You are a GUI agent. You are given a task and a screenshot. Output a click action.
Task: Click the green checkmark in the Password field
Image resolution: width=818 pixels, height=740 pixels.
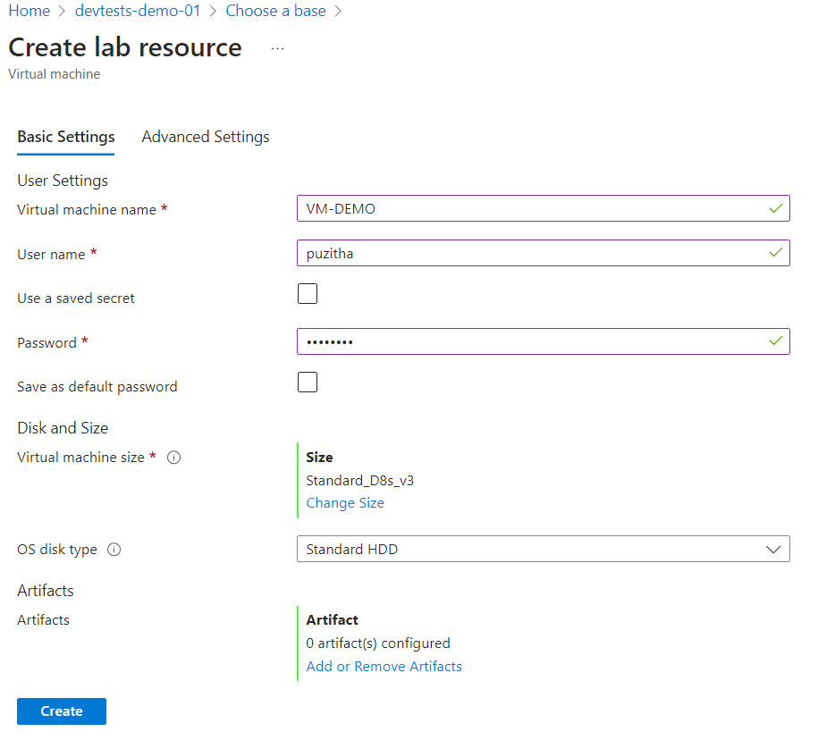[x=775, y=341]
